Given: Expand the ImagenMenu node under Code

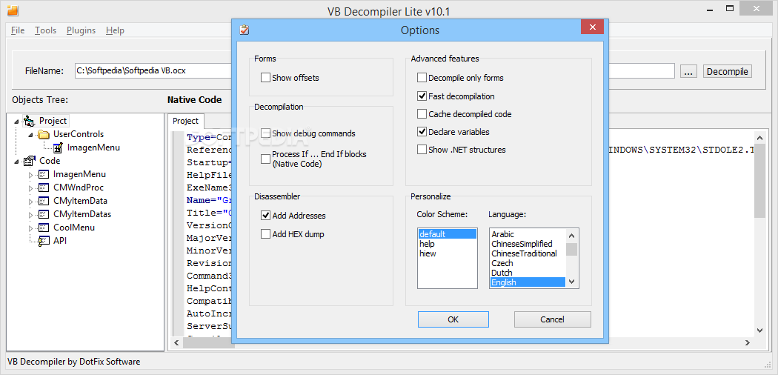Looking at the screenshot, I should click(x=30, y=175).
